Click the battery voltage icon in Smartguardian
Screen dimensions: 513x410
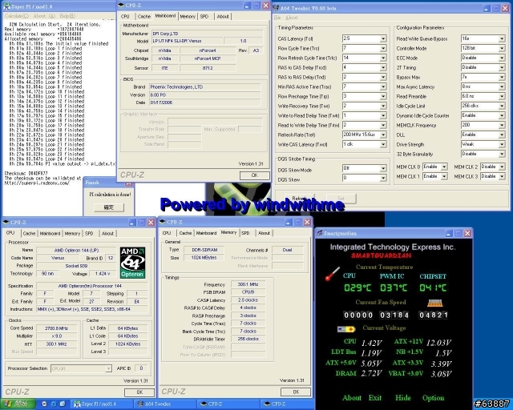click(346, 329)
